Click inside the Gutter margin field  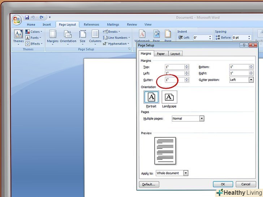174,80
